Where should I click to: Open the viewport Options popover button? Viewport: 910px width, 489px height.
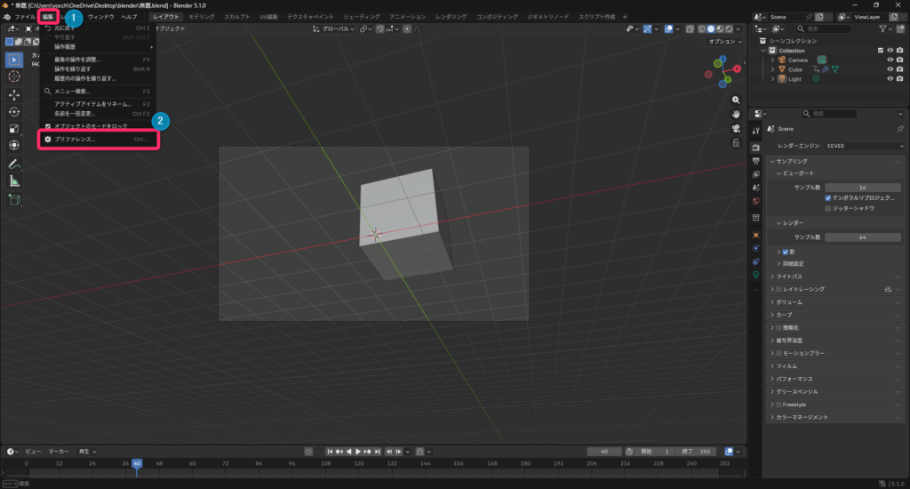point(724,42)
